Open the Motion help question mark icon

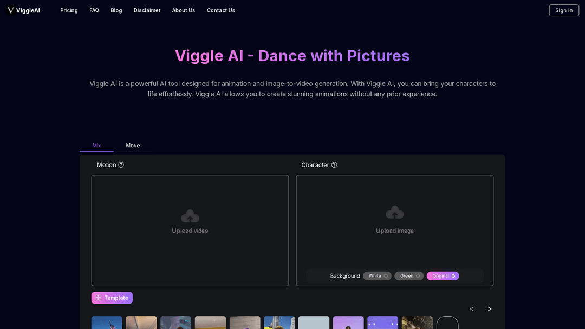[x=121, y=164]
